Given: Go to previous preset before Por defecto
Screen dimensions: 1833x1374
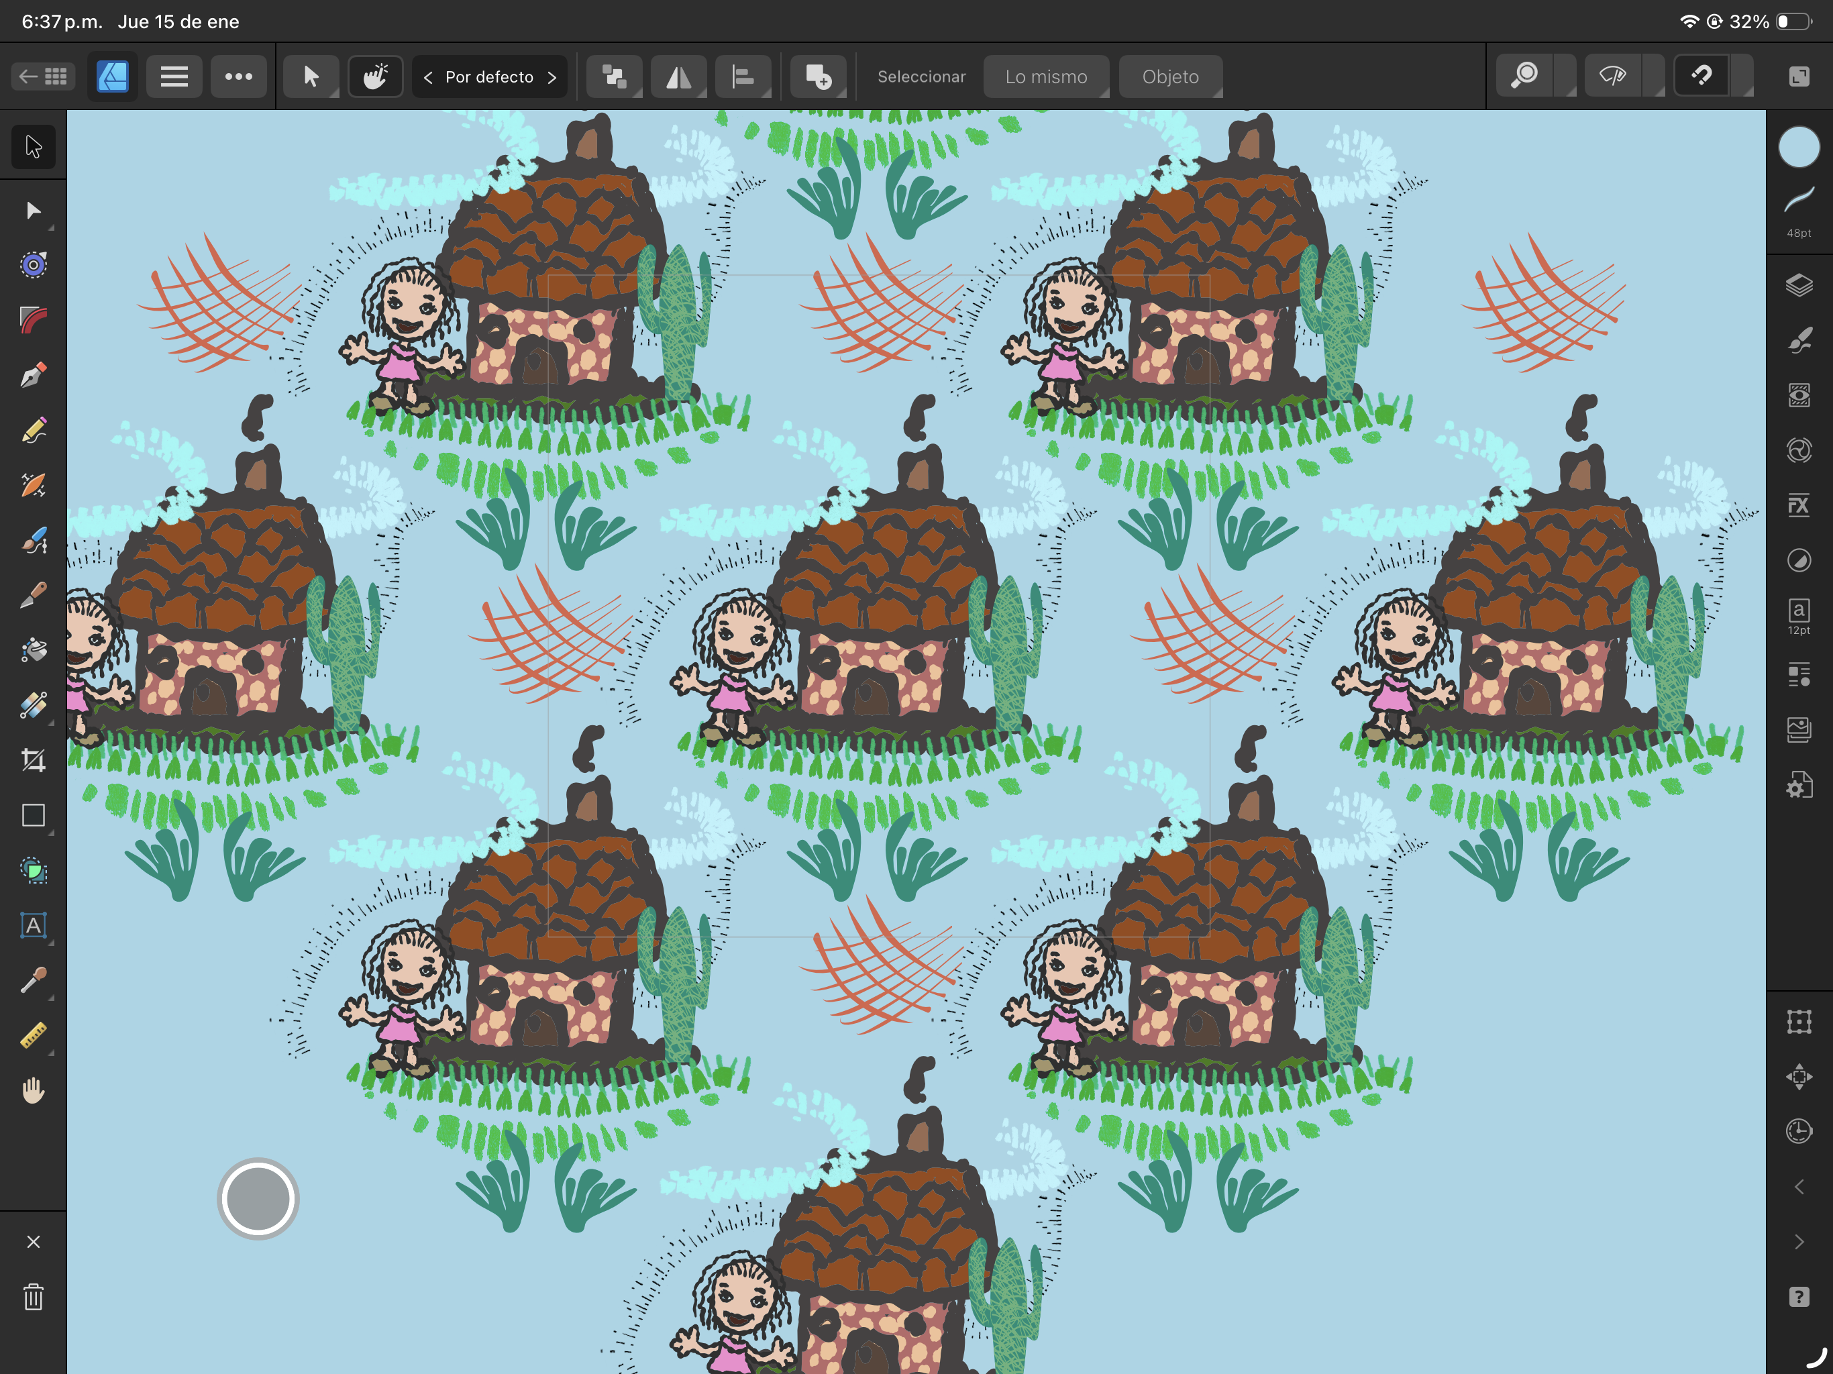Looking at the screenshot, I should click(x=429, y=77).
